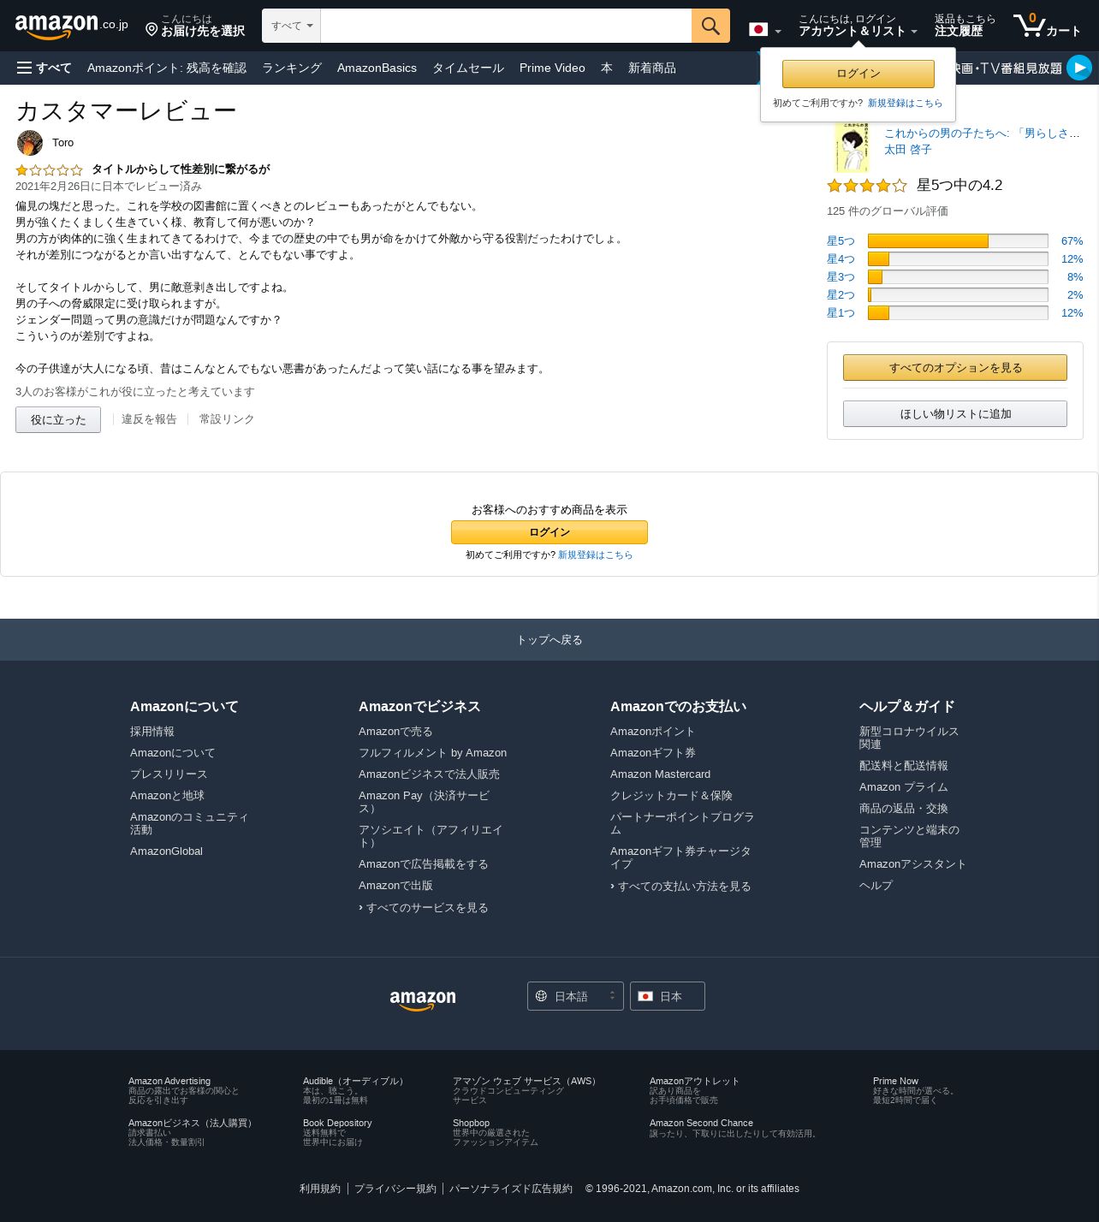1099x1222 pixels.
Task: Click into the search text field
Action: click(506, 26)
